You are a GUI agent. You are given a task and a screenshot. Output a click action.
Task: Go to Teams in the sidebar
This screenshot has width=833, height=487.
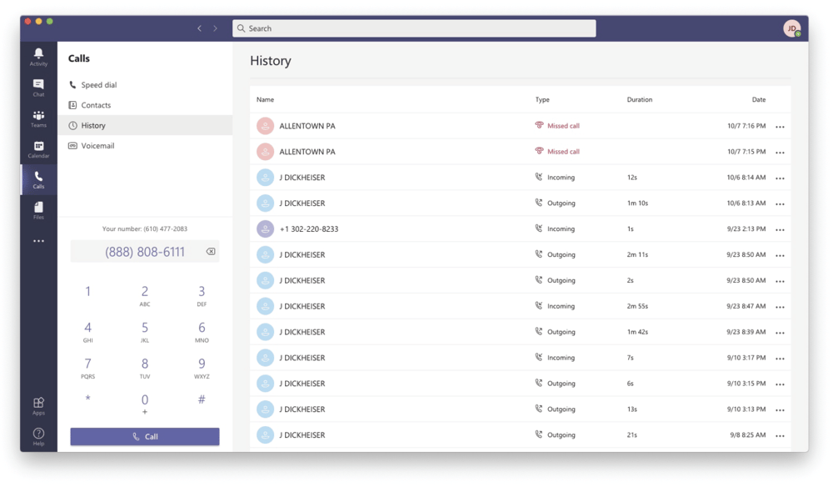tap(38, 118)
